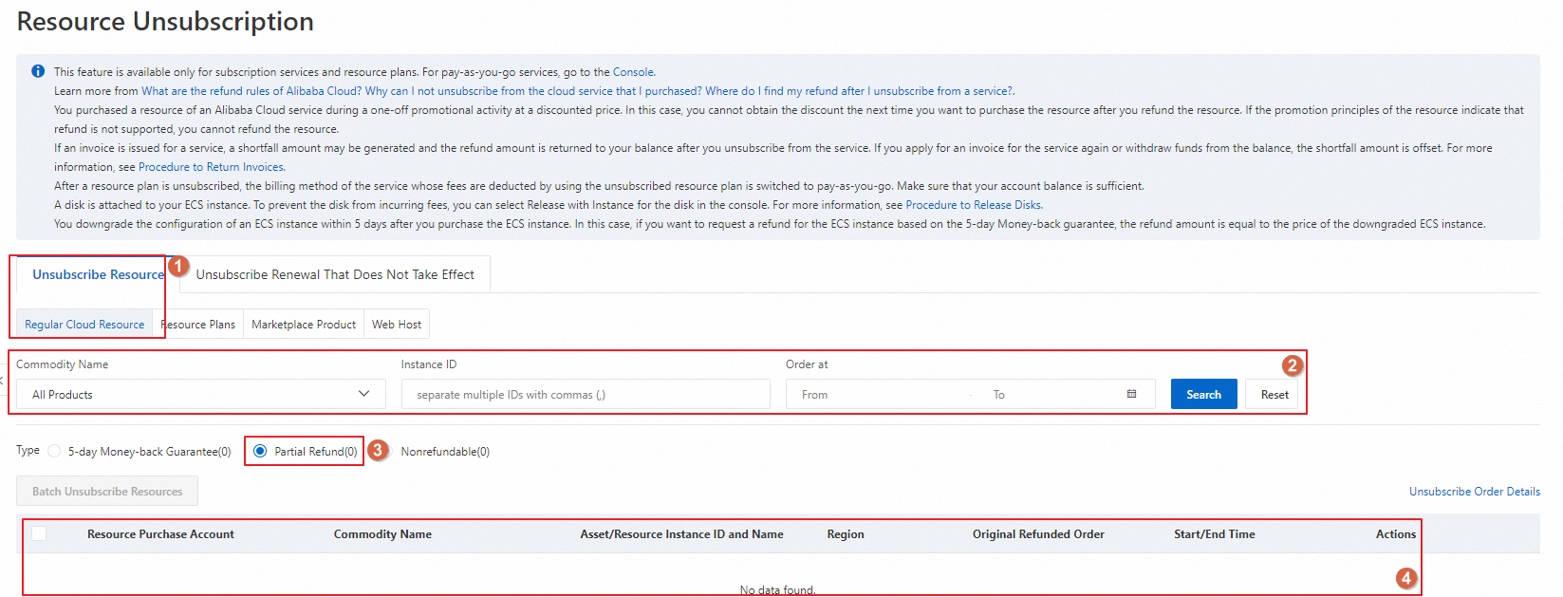Click the Original Refunded Order column header
Viewport: 1563px width, 597px height.
pyautogui.click(x=1038, y=534)
